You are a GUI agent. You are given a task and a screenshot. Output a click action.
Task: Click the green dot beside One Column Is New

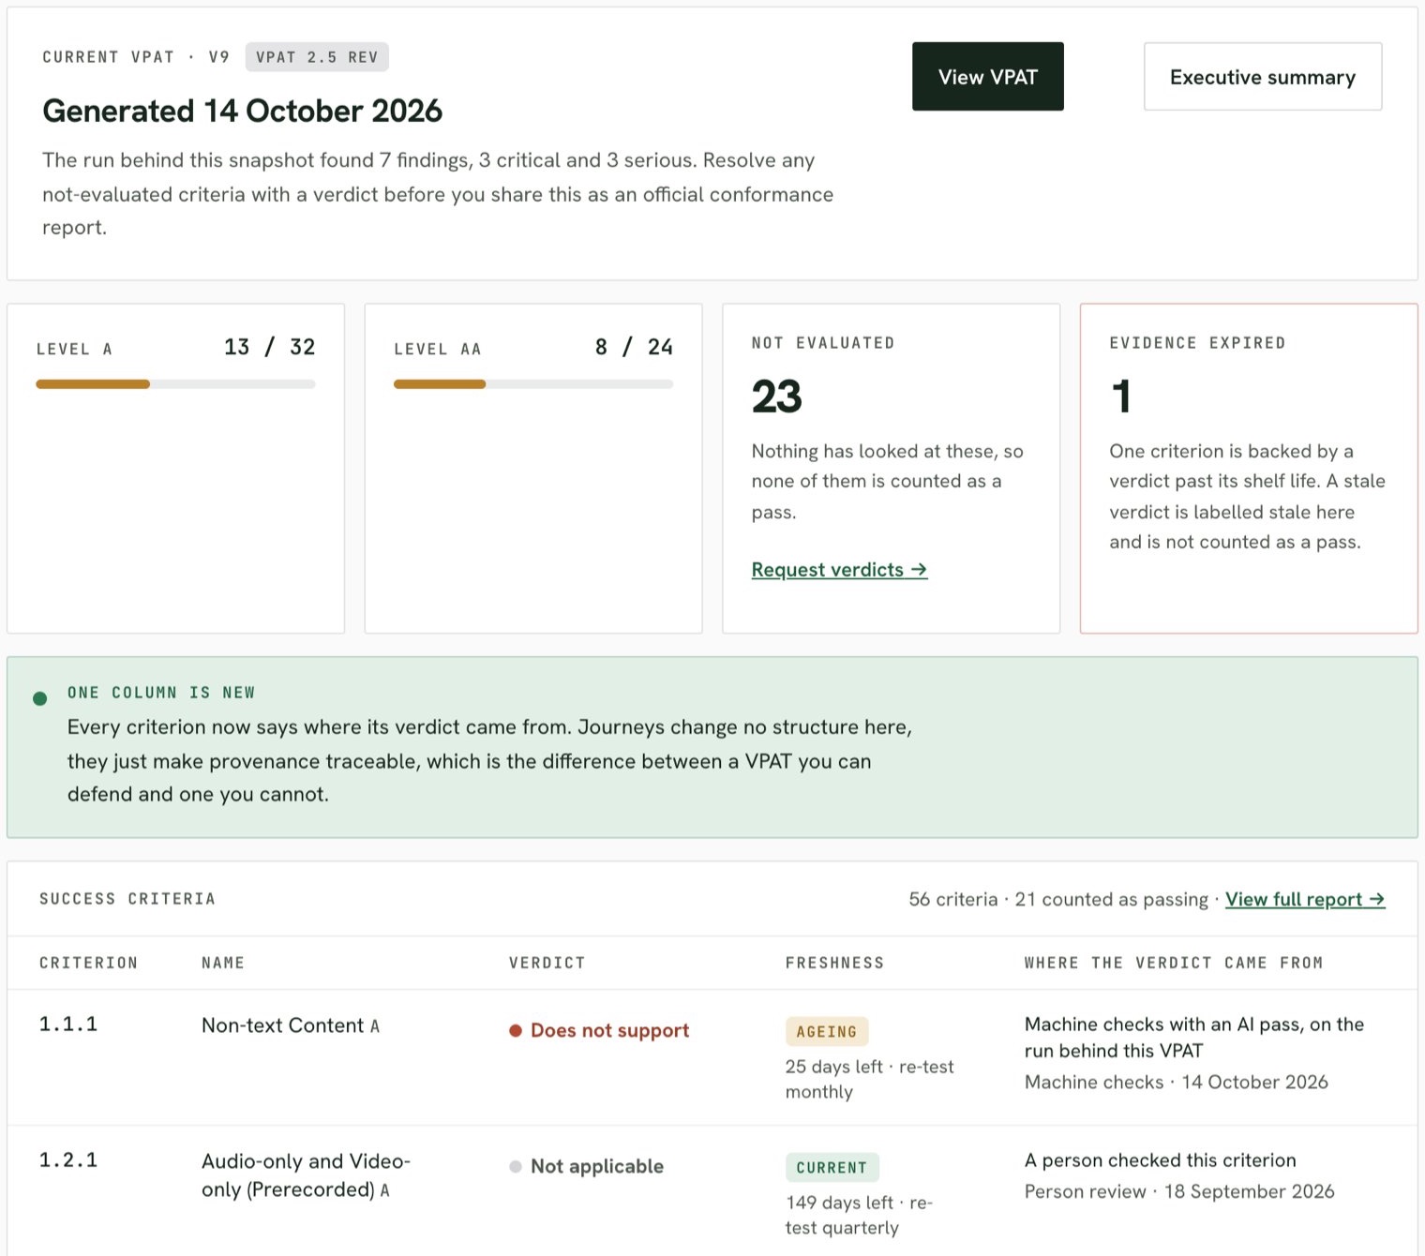(39, 698)
